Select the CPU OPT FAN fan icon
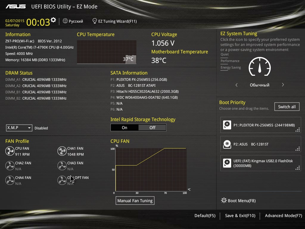Screen dimensions: 305x229 (62, 180)
